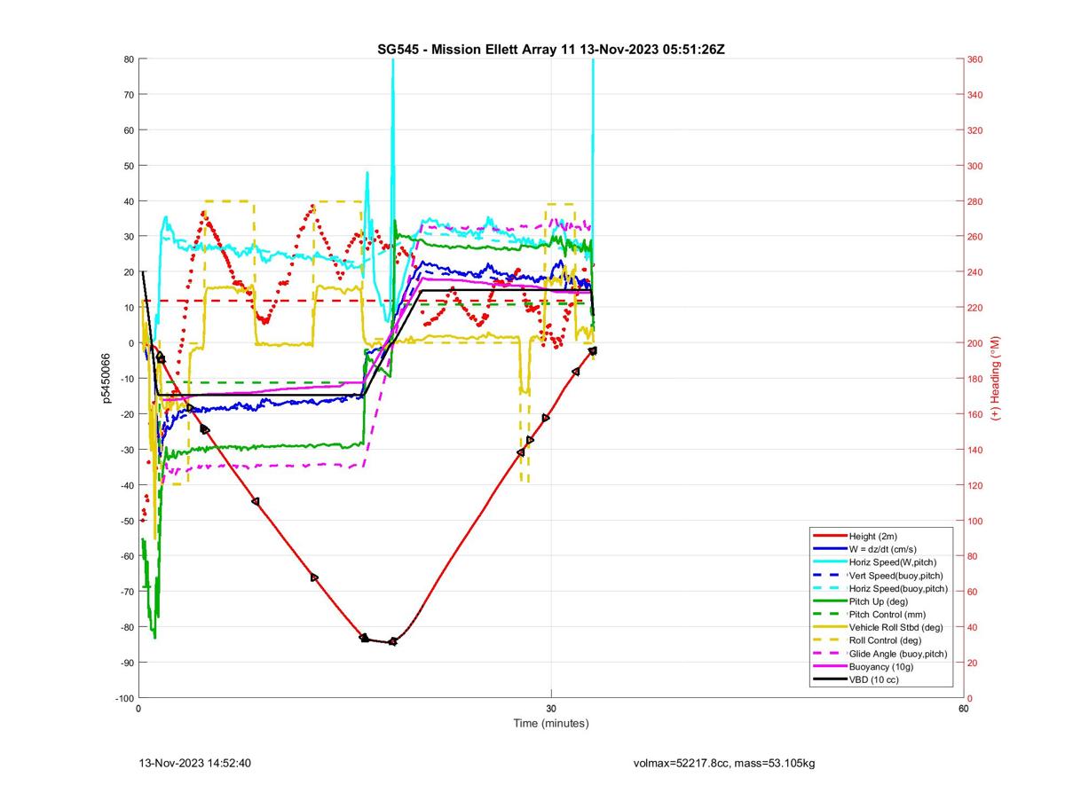Click the right axis tick label 220
Image resolution: width=1065 pixels, height=785 pixels.
[x=975, y=308]
